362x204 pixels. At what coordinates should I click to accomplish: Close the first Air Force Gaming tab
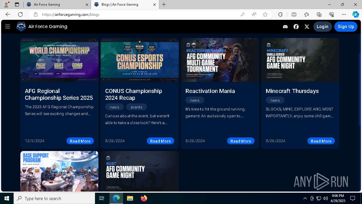(87, 5)
